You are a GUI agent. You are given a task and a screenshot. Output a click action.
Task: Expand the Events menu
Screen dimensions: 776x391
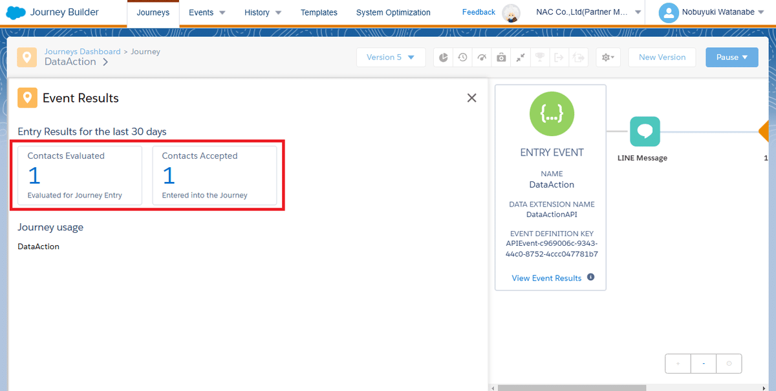207,13
